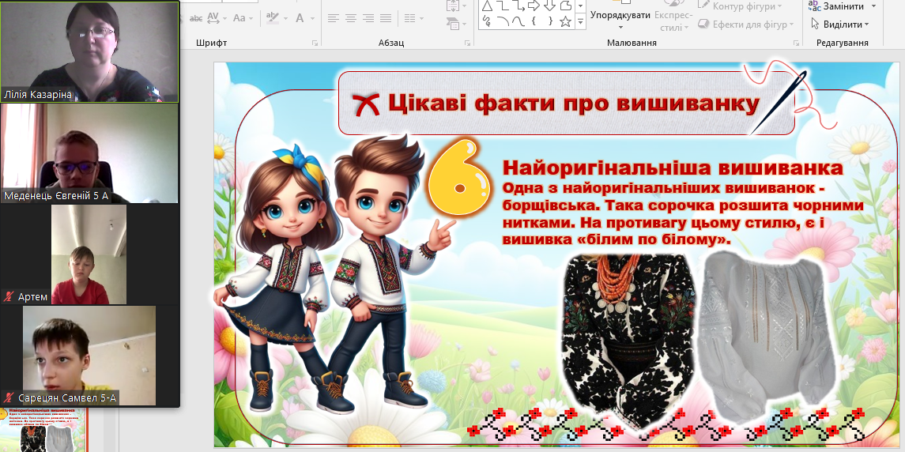Expand the shapes gallery more button

581,23
